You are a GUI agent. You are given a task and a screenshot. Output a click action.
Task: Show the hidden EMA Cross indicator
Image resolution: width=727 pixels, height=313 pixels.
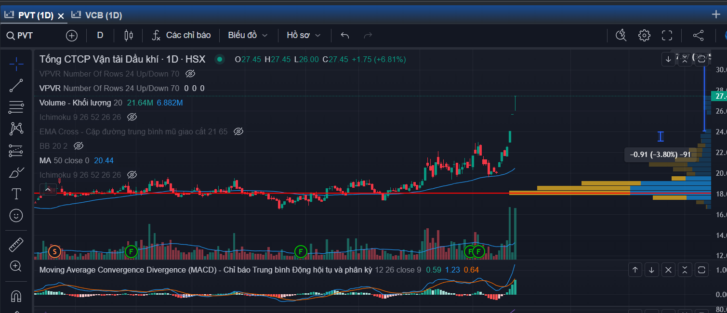[x=238, y=131]
